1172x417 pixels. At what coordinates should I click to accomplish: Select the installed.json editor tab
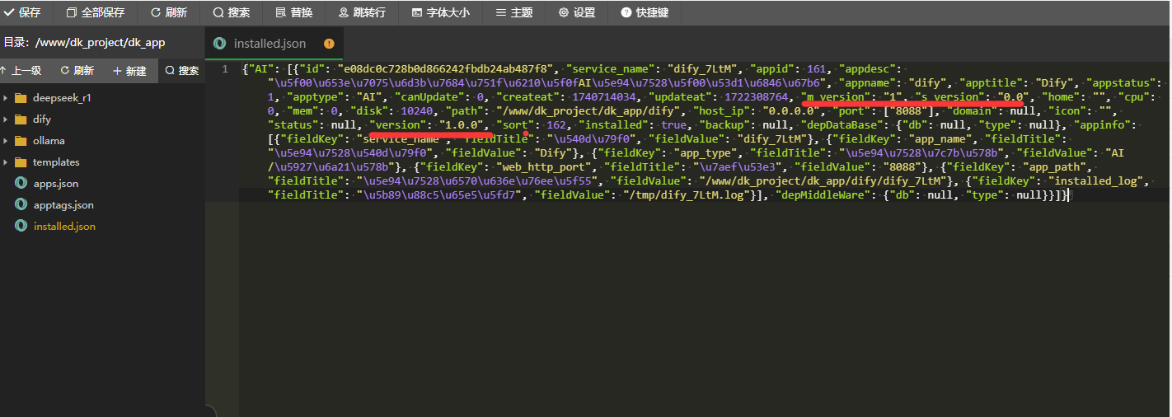click(x=269, y=44)
